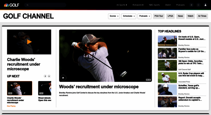Click the favorites star icon
Viewport: 211px width, 115px height.
198,5
